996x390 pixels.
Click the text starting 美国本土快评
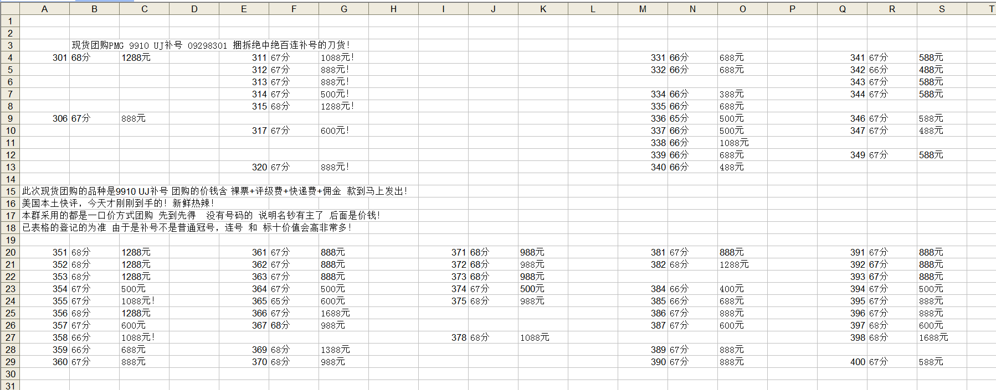pyautogui.click(x=117, y=204)
